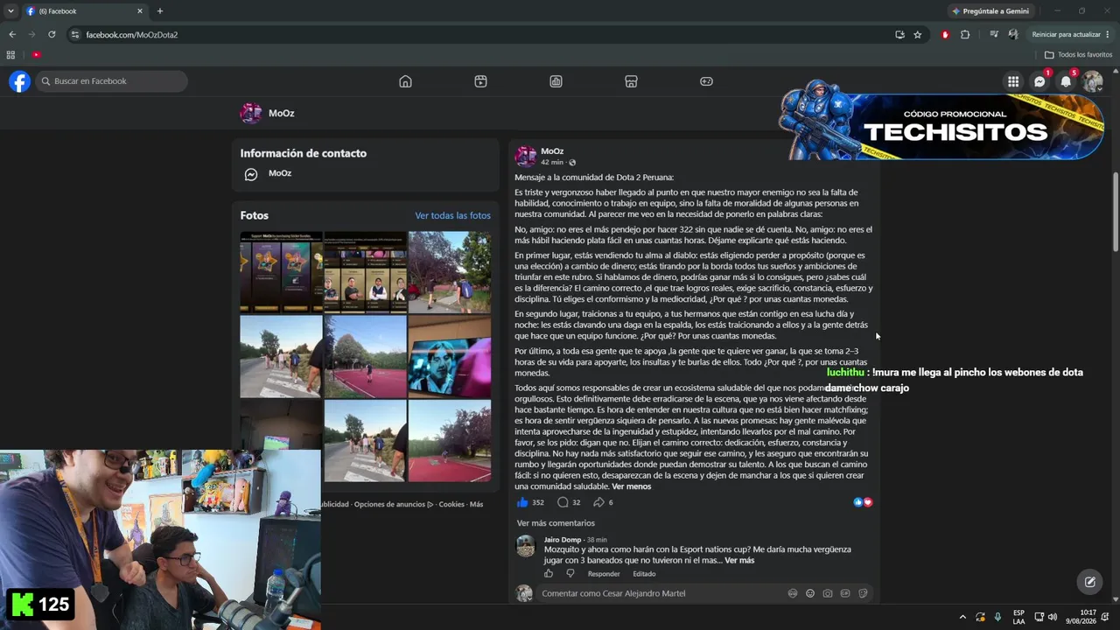Open a new browser tab

[x=159, y=11]
